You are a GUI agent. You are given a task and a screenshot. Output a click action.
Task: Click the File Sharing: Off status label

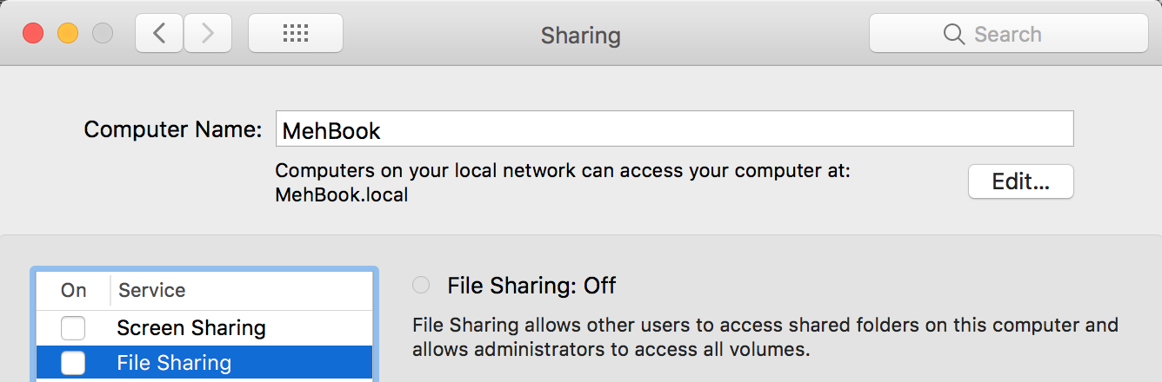(x=531, y=285)
